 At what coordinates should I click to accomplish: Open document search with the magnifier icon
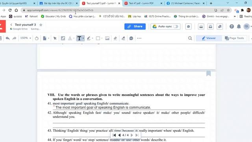[190, 38]
